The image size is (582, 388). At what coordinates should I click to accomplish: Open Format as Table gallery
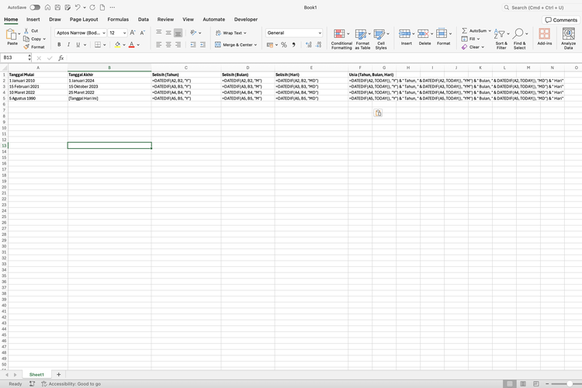click(362, 39)
